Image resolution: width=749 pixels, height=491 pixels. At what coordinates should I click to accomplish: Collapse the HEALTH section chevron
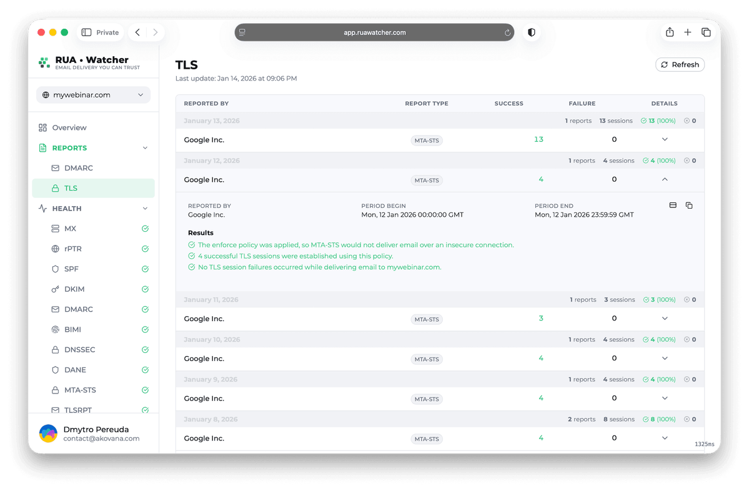145,208
